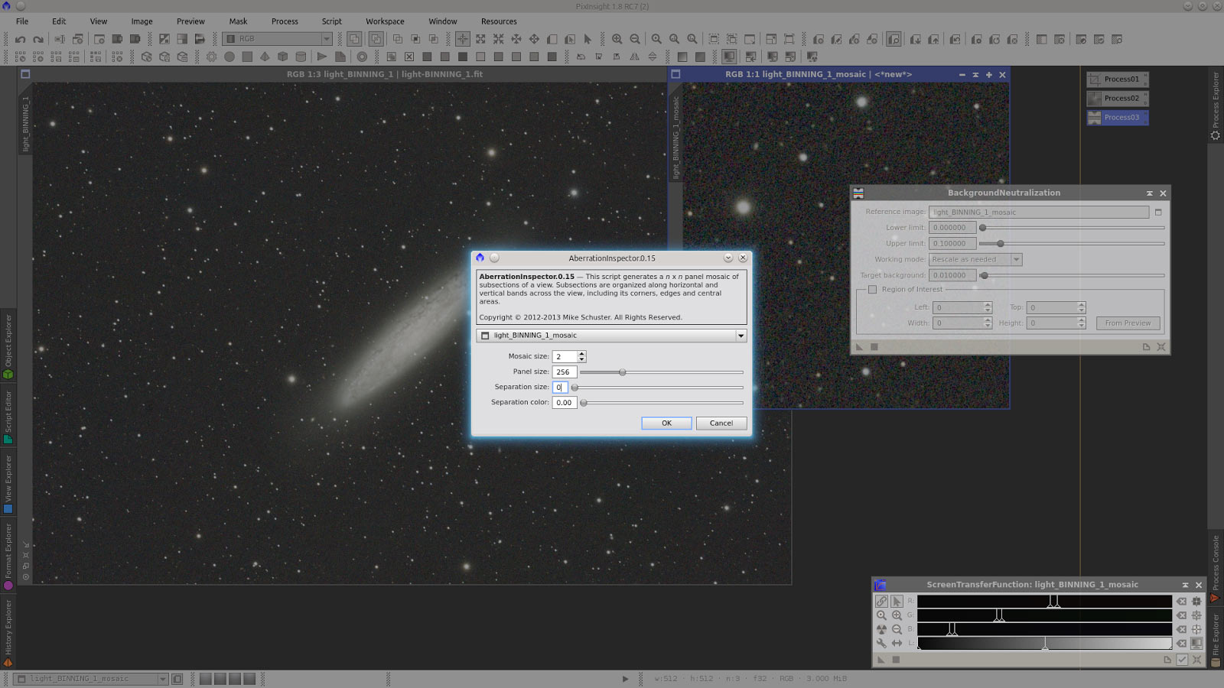Toggle the STF link RGB channels icon
The height and width of the screenshot is (688, 1224).
coord(882,602)
